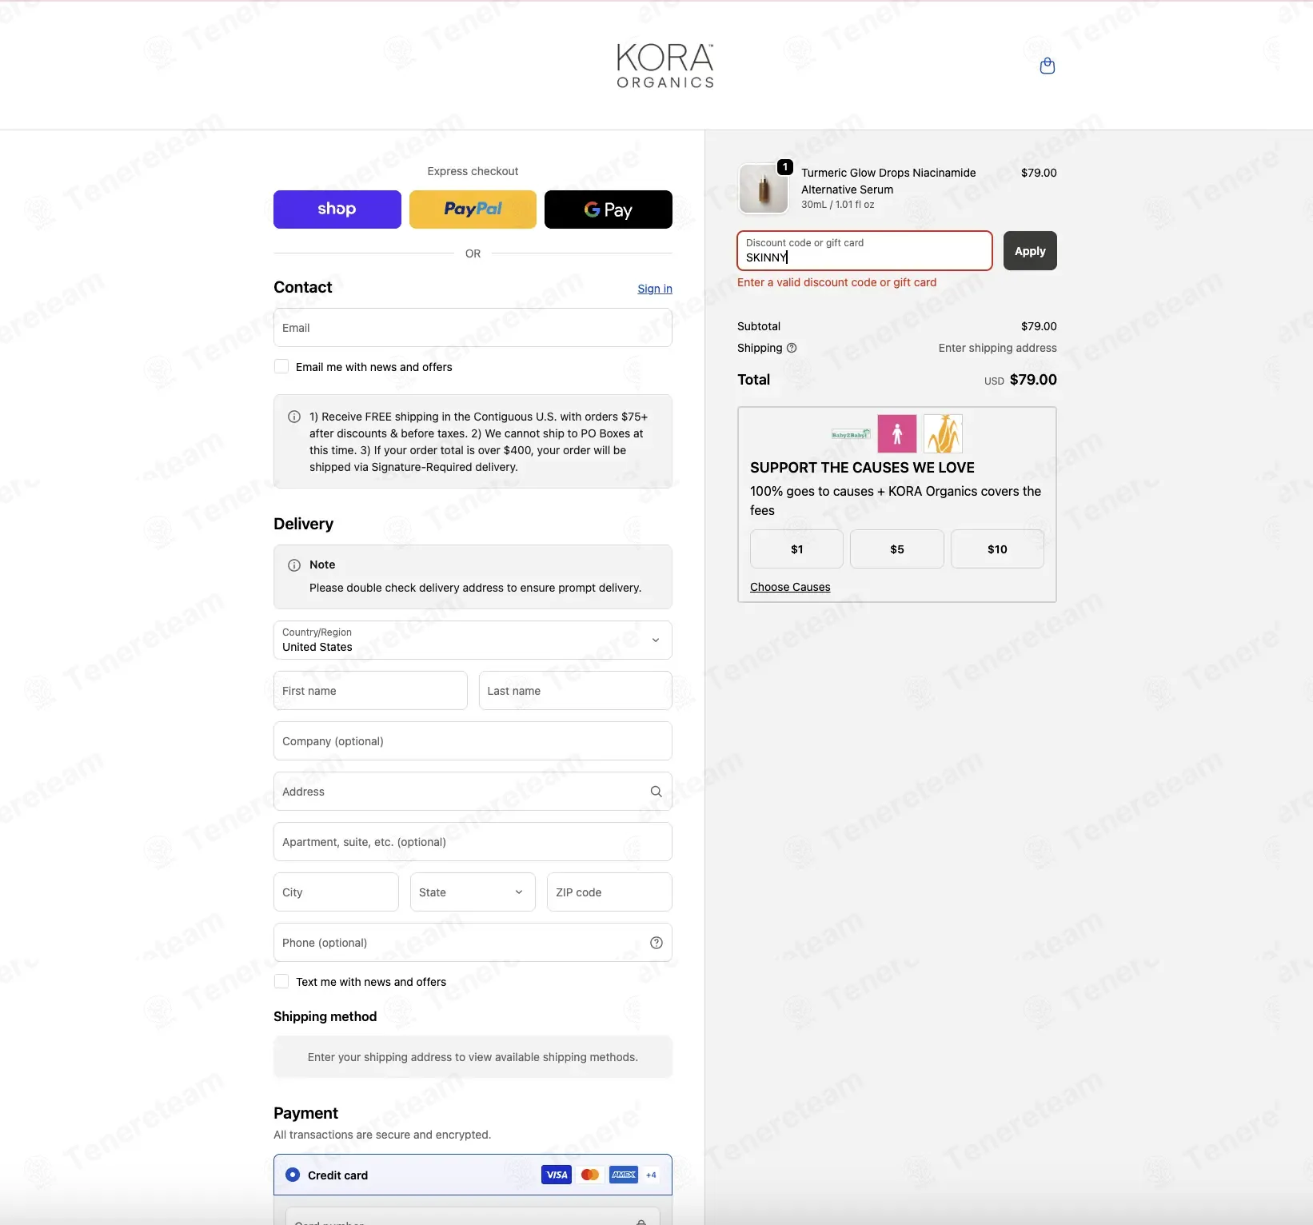Click the Baby2Baby cause logo

coord(851,434)
